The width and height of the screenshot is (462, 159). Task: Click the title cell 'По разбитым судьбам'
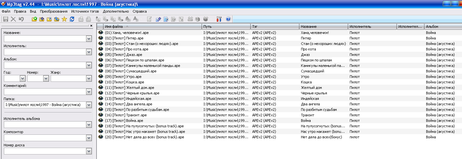(x=319, y=110)
